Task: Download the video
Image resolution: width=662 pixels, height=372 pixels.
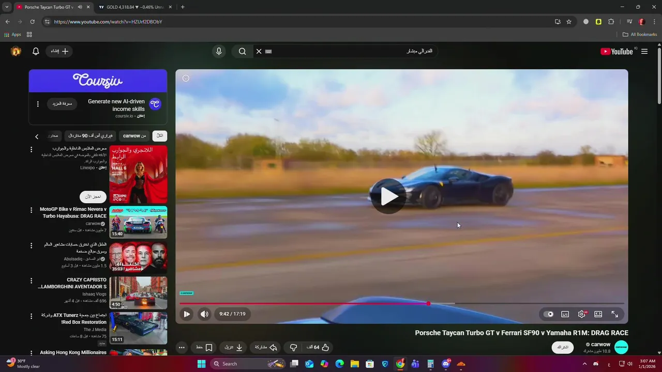Action: pos(233,347)
